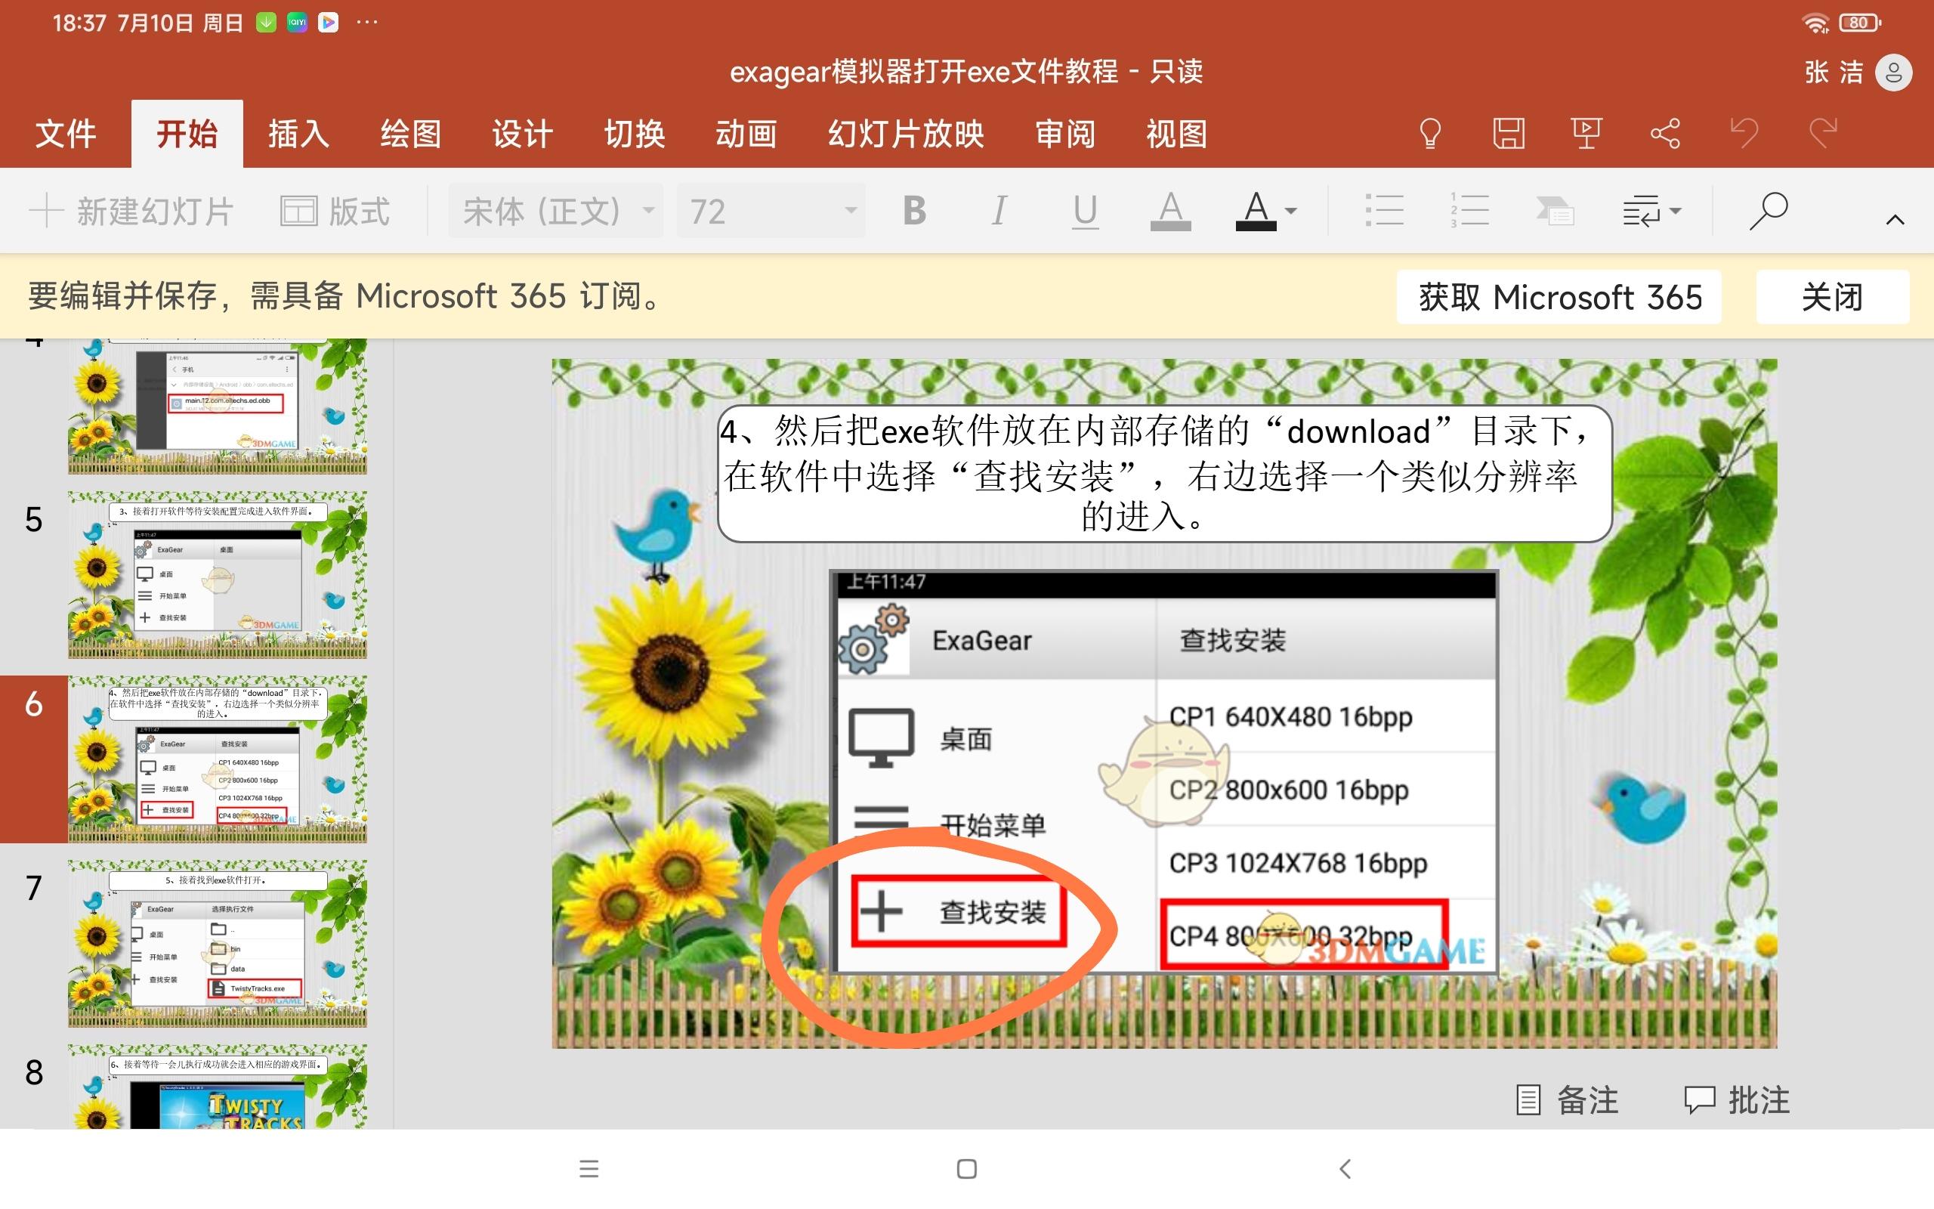Tap the Share icon
The width and height of the screenshot is (1934, 1209).
tap(1666, 134)
